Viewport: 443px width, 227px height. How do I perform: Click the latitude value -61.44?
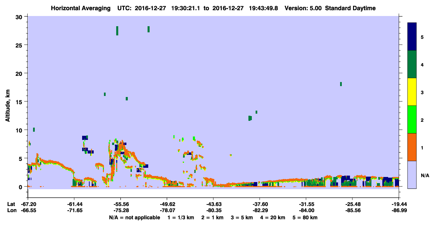click(74, 204)
